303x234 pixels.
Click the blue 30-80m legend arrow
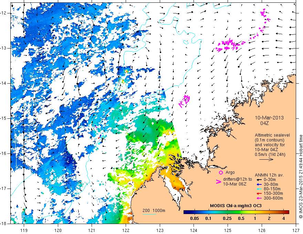(259, 184)
